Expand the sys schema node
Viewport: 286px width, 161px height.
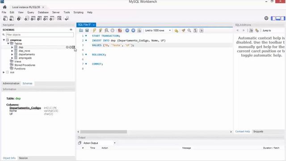point(4,72)
